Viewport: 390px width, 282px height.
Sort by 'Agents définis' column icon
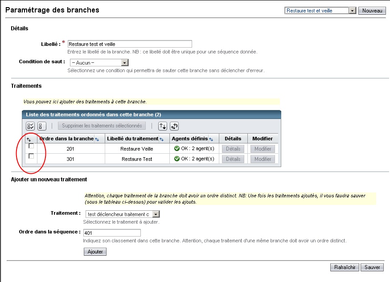pos(211,139)
